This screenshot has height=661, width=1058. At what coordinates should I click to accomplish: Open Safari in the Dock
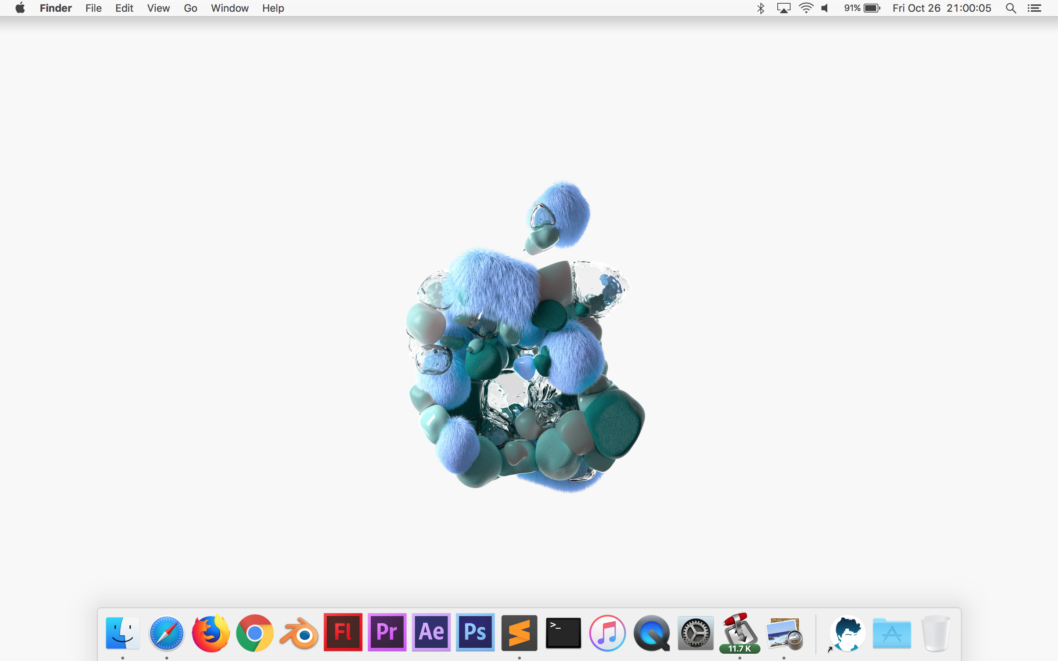tap(166, 633)
